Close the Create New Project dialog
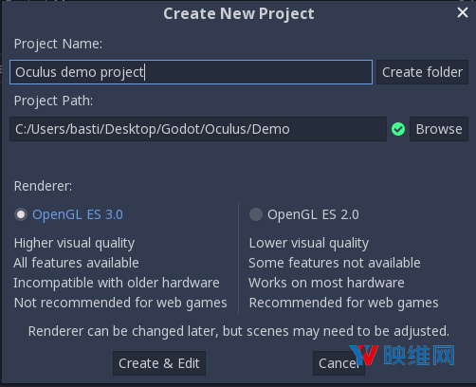 [463, 12]
